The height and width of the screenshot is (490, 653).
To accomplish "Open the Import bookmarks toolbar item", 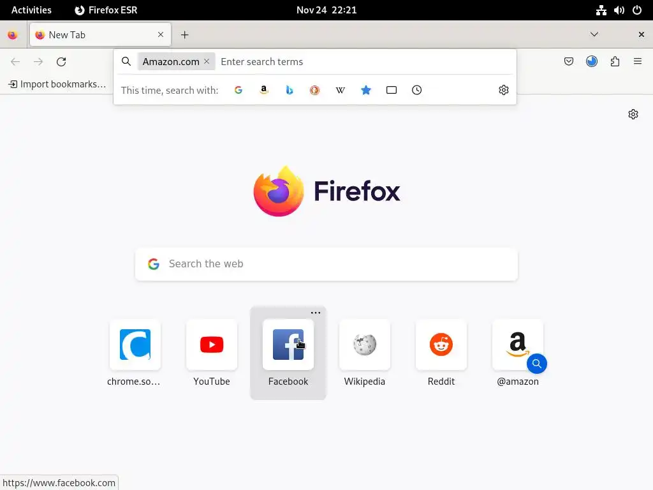I will coord(57,84).
